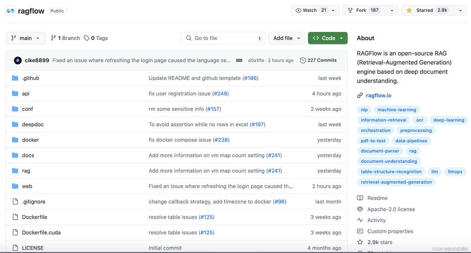The width and height of the screenshot is (471, 253).
Task: Select the data-pipelines topic tag
Action: (x=411, y=141)
